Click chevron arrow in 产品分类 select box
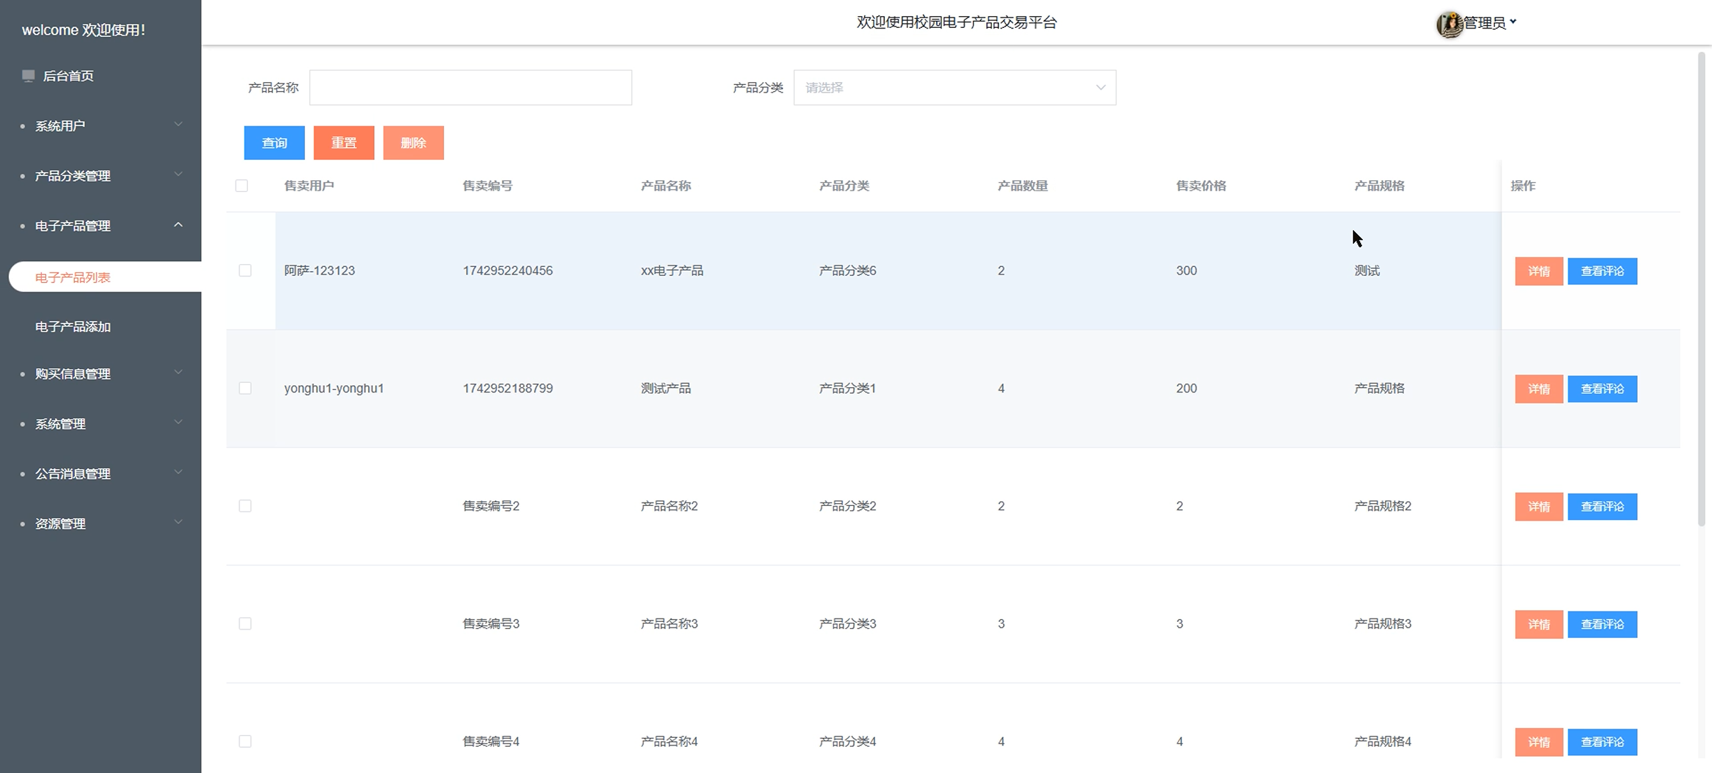 point(1101,88)
